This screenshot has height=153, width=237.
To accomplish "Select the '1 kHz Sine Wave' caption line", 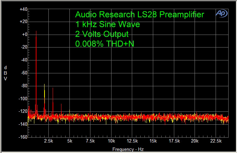I will 107,24.
